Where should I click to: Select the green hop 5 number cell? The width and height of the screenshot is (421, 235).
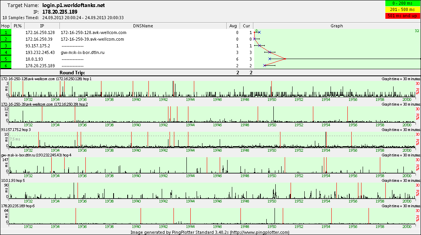point(5,59)
